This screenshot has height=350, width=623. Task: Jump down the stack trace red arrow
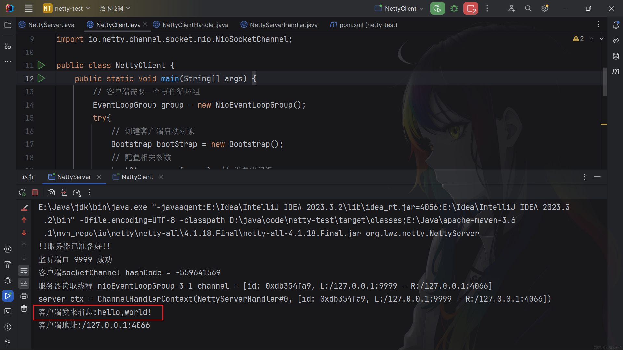click(x=24, y=233)
